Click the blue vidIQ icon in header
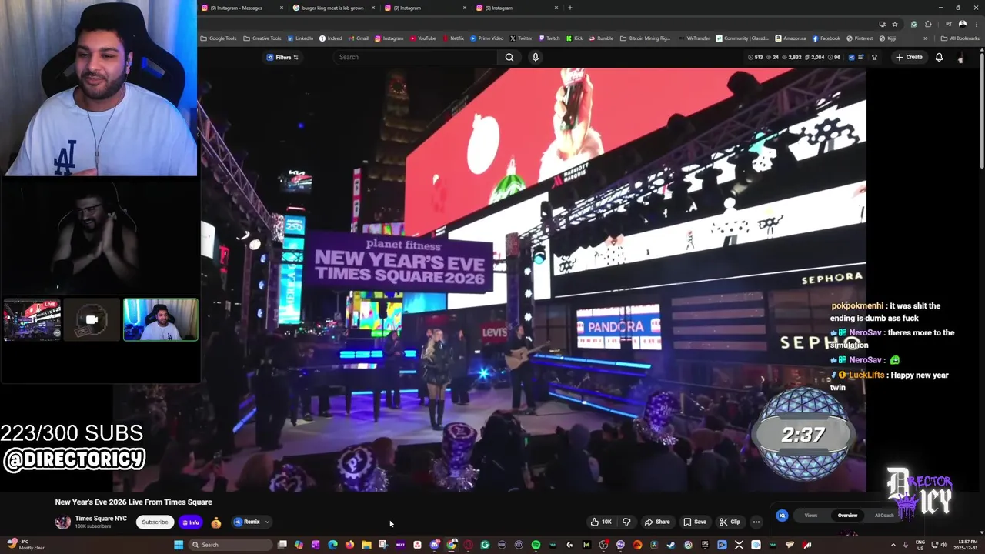The height and width of the screenshot is (554, 985). click(851, 57)
